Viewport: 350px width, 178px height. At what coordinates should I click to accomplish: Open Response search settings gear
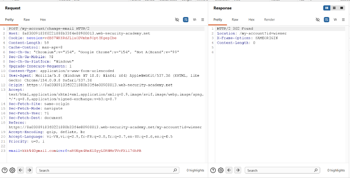coord(221,170)
